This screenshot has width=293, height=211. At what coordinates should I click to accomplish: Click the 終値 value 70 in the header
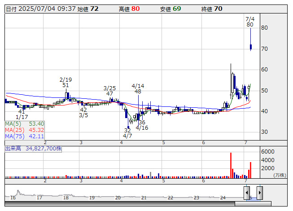[218, 9]
